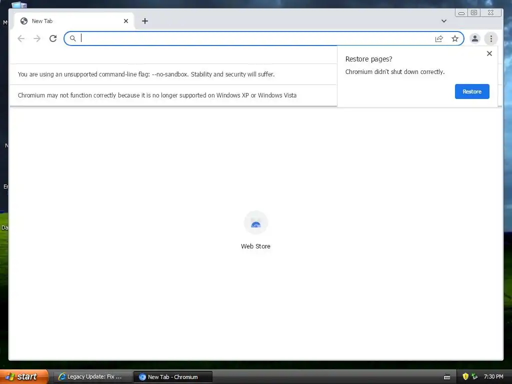512x384 pixels.
Task: Click the security shield tray icon
Action: click(x=465, y=376)
